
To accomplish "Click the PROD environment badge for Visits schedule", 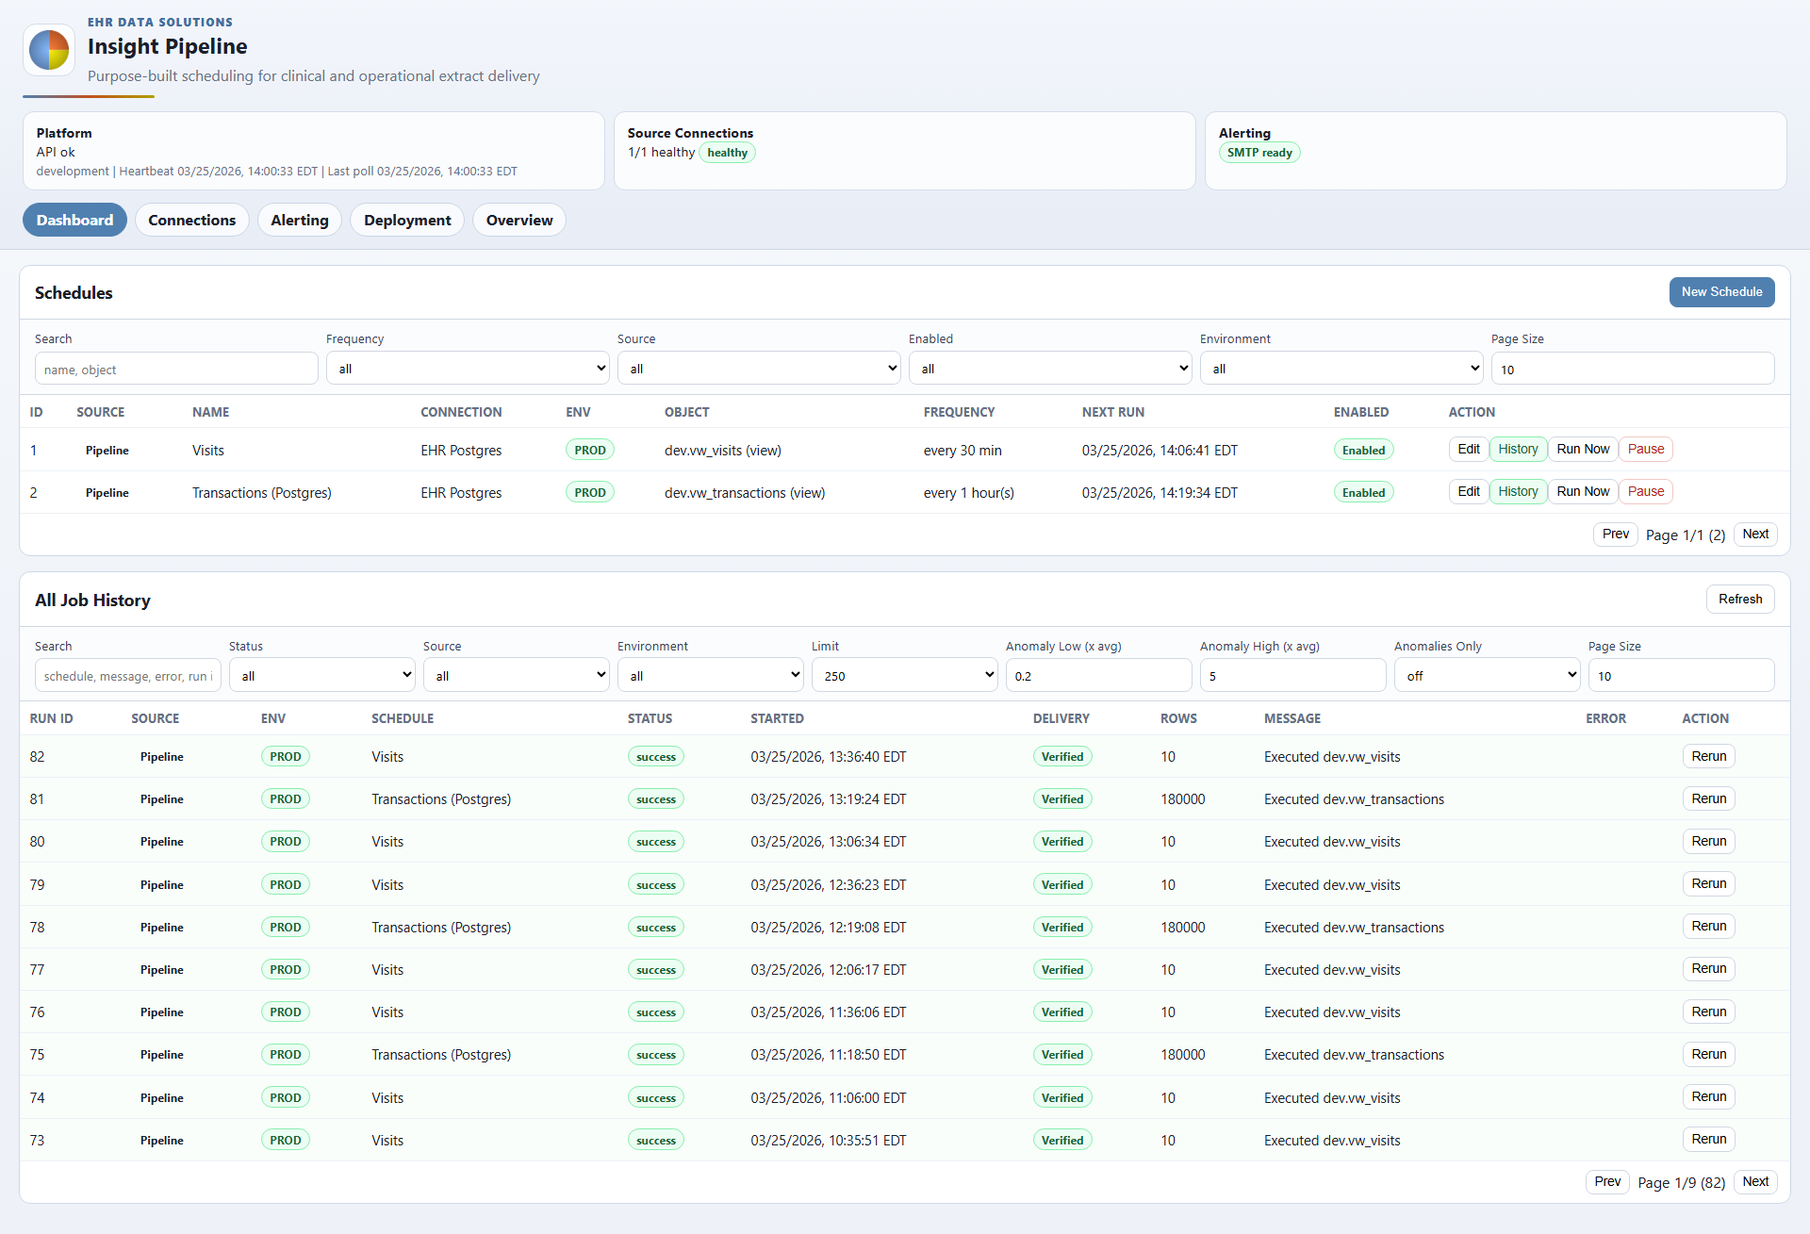I will pyautogui.click(x=589, y=450).
